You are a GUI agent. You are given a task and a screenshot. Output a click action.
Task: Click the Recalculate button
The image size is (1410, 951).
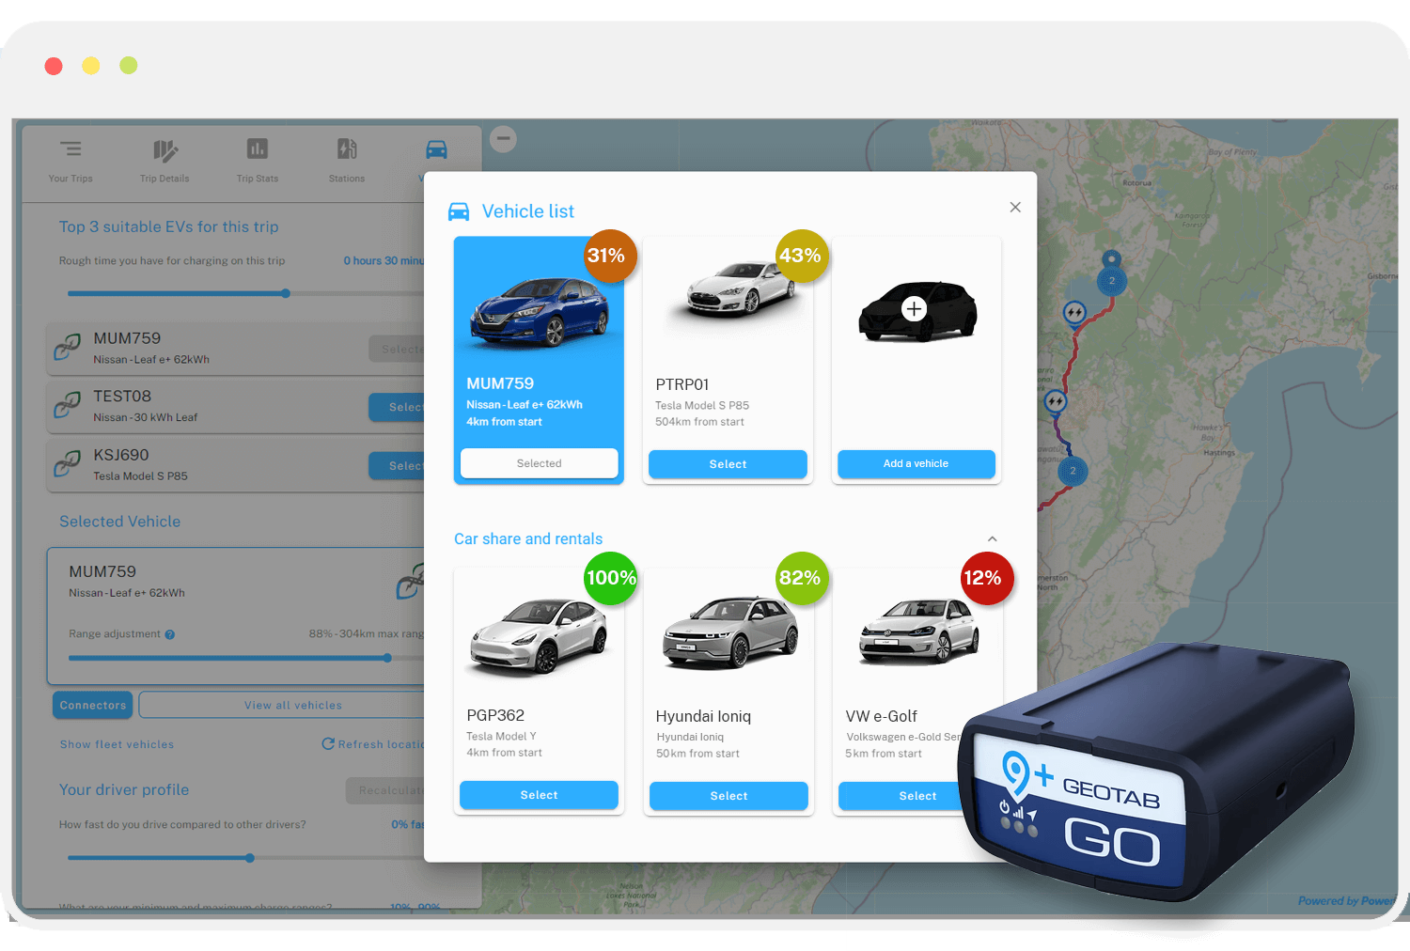tap(386, 790)
